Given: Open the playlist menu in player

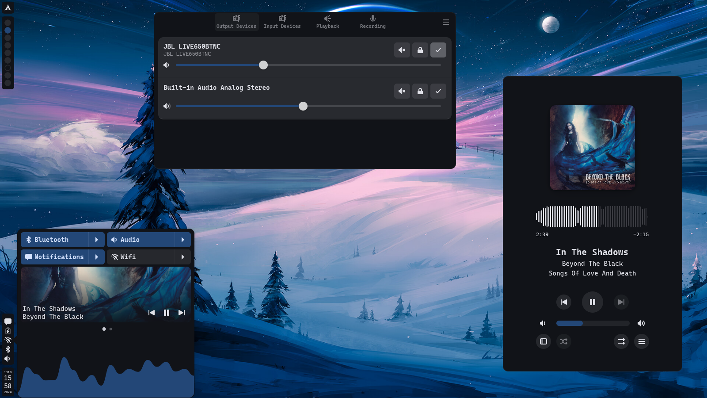Looking at the screenshot, I should [x=642, y=341].
